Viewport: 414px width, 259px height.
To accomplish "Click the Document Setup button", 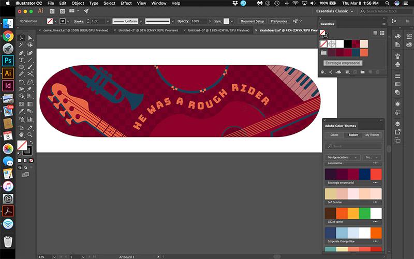I will click(x=252, y=21).
